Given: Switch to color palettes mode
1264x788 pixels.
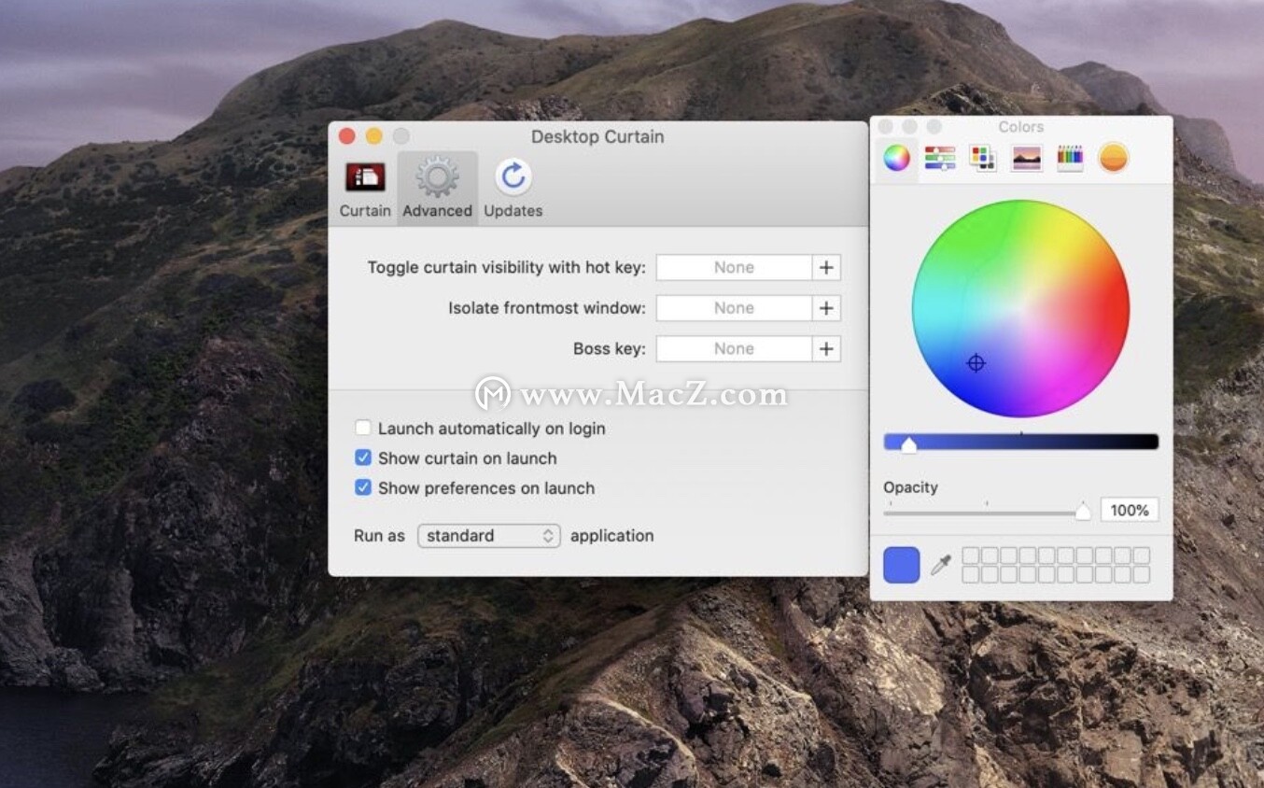Looking at the screenshot, I should tap(982, 158).
